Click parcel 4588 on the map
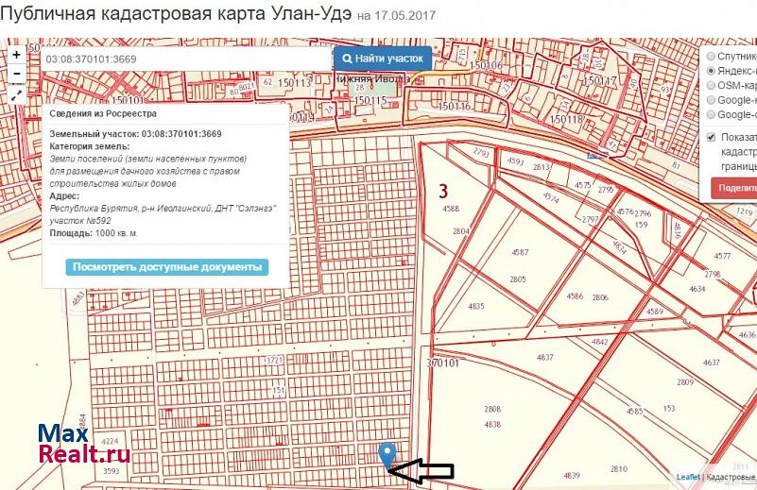The width and height of the screenshot is (757, 490). (451, 209)
